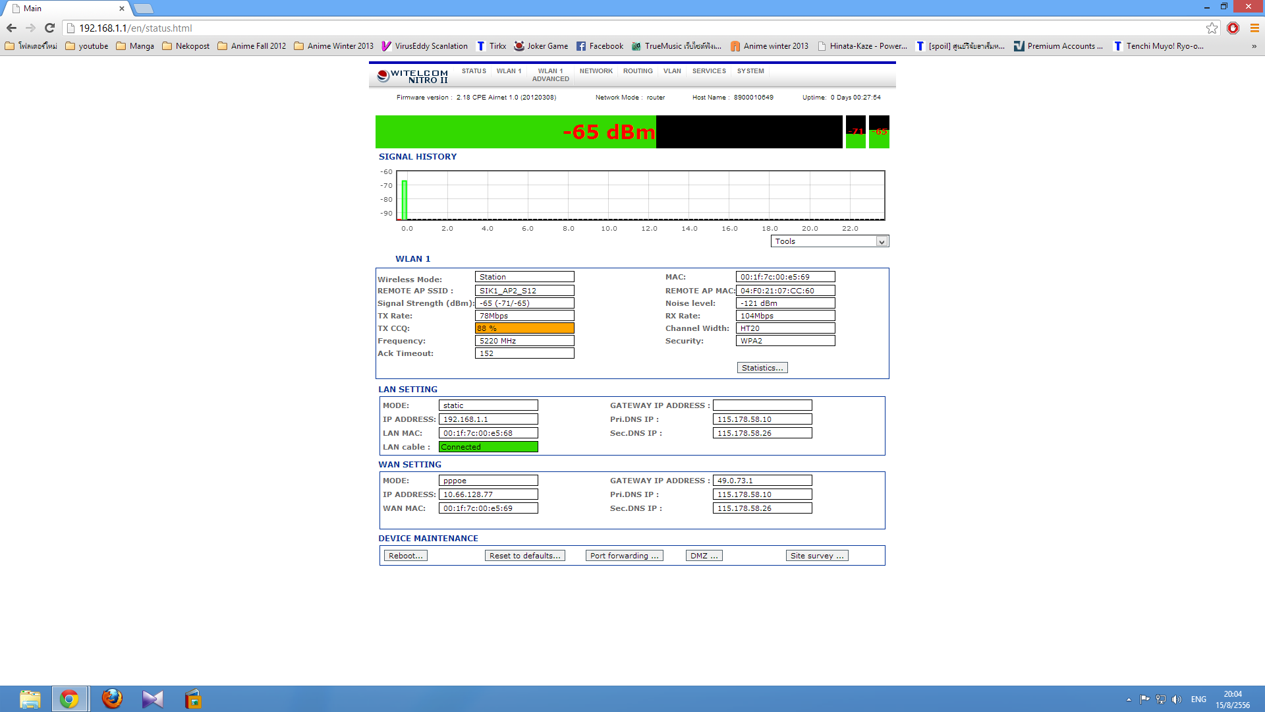Open the Facebook bookmark
Screen dimensions: 1265x712
click(x=600, y=46)
